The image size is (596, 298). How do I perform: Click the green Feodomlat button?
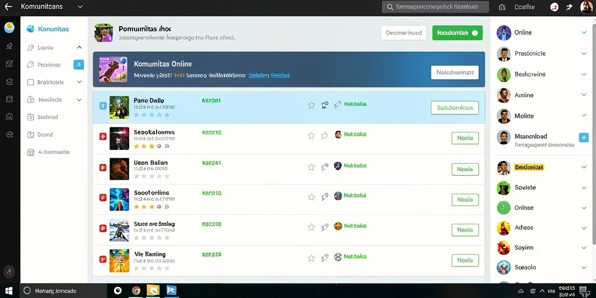457,33
